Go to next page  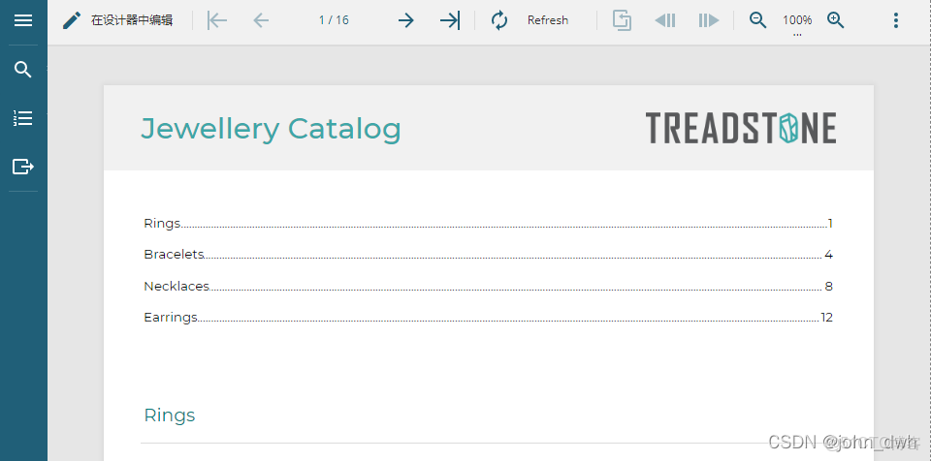(406, 20)
